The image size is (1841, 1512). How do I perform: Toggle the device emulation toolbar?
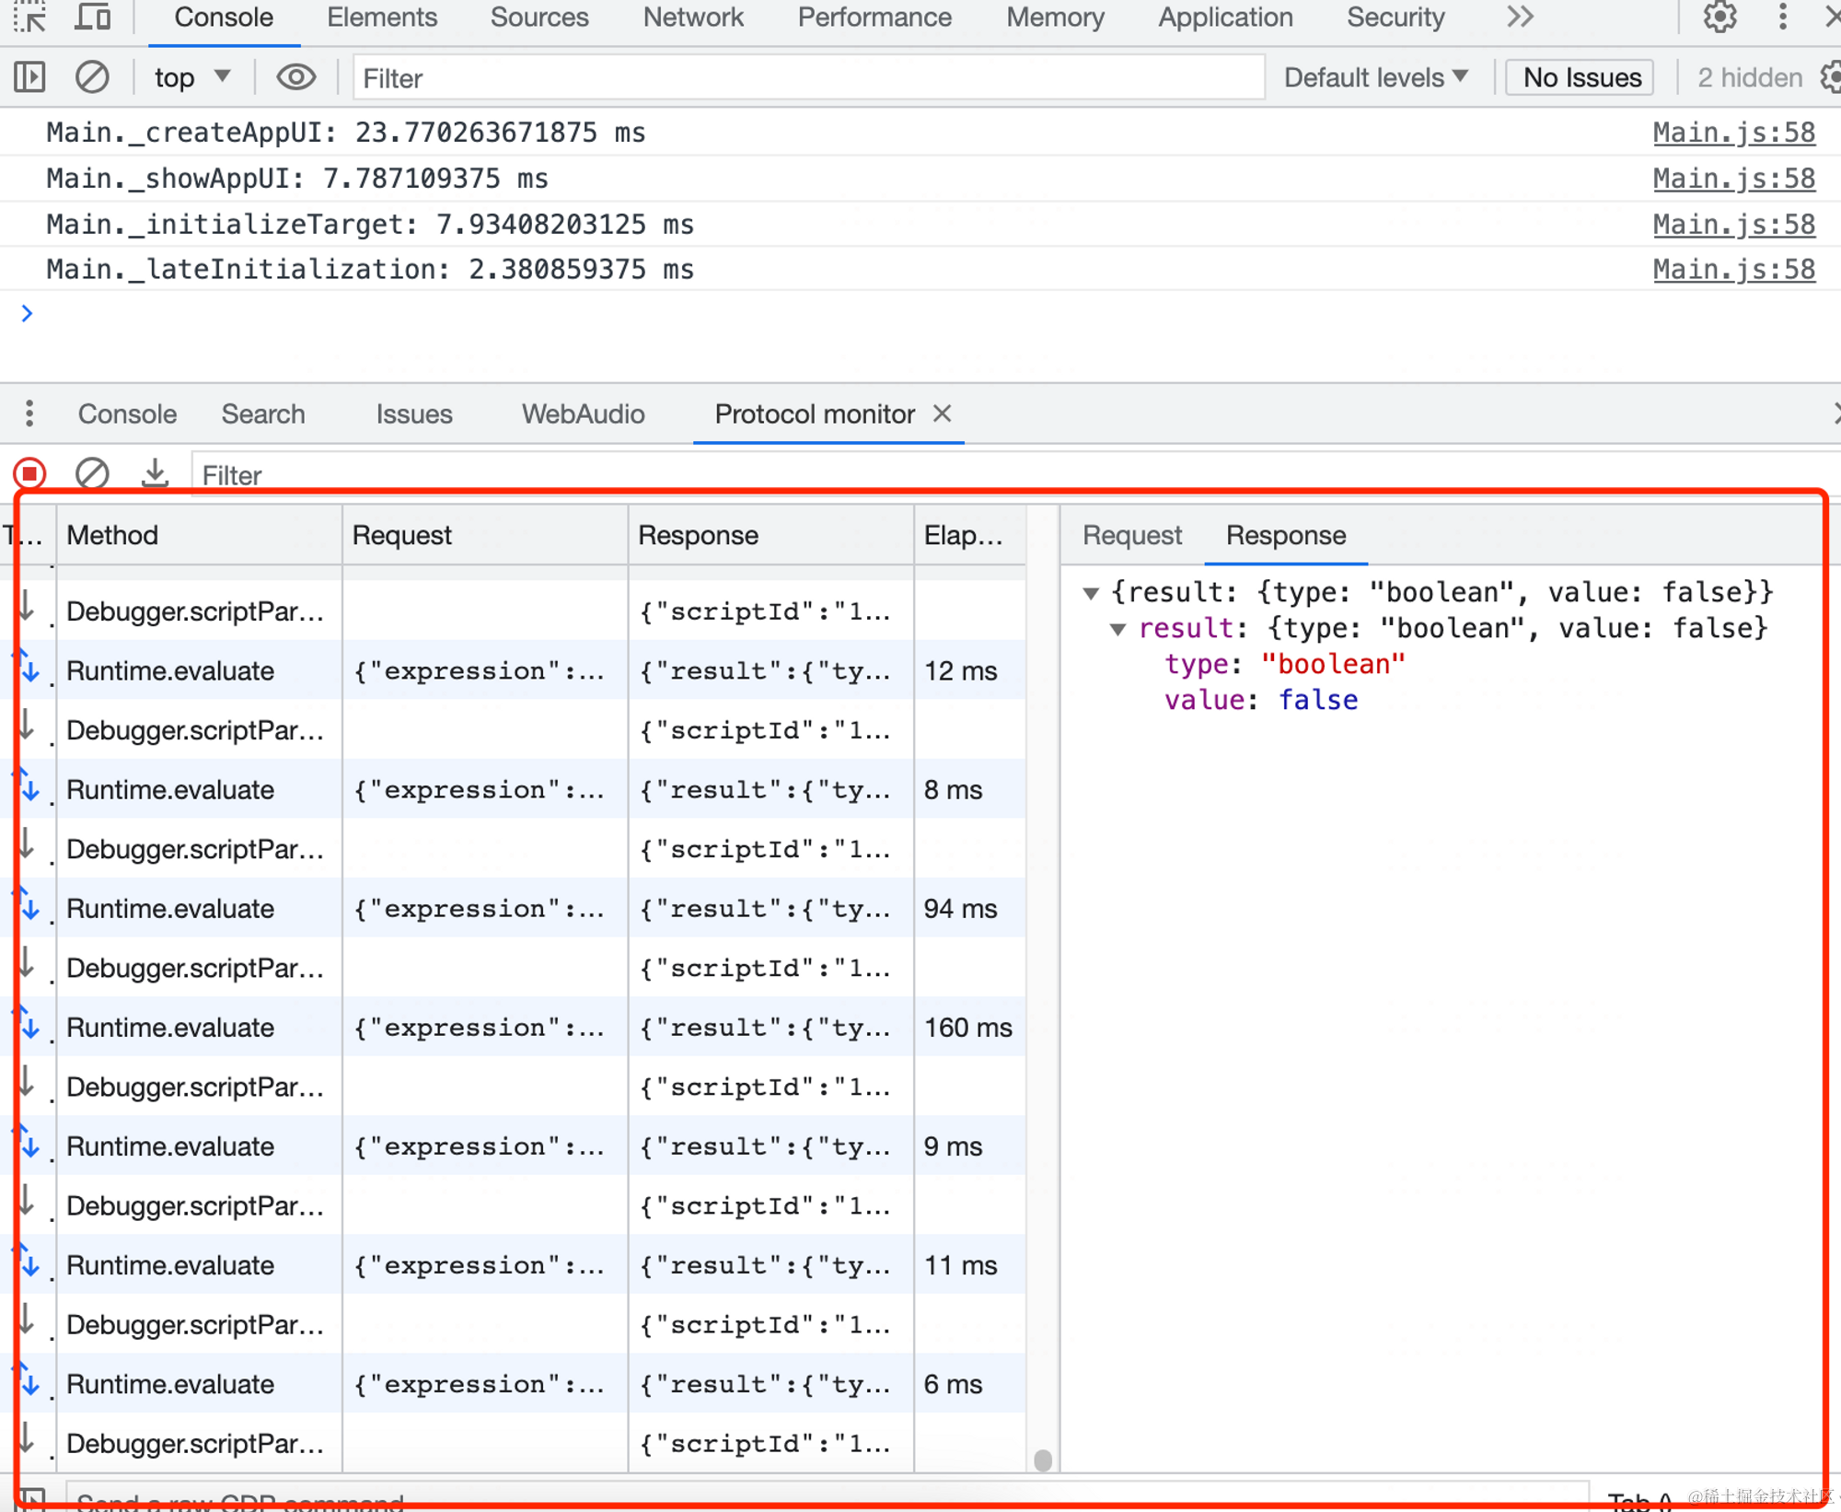(92, 17)
